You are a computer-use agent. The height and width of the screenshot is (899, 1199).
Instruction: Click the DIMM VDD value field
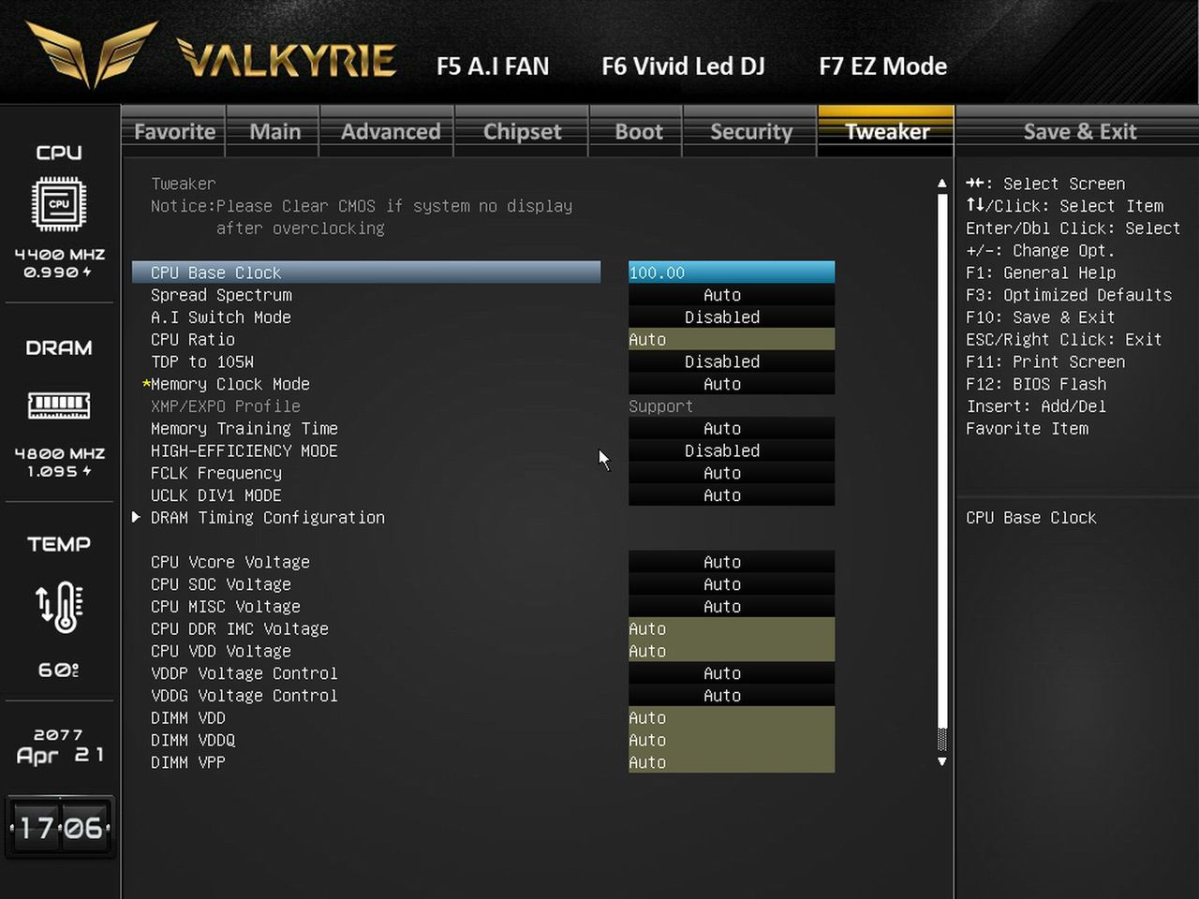coord(732,718)
